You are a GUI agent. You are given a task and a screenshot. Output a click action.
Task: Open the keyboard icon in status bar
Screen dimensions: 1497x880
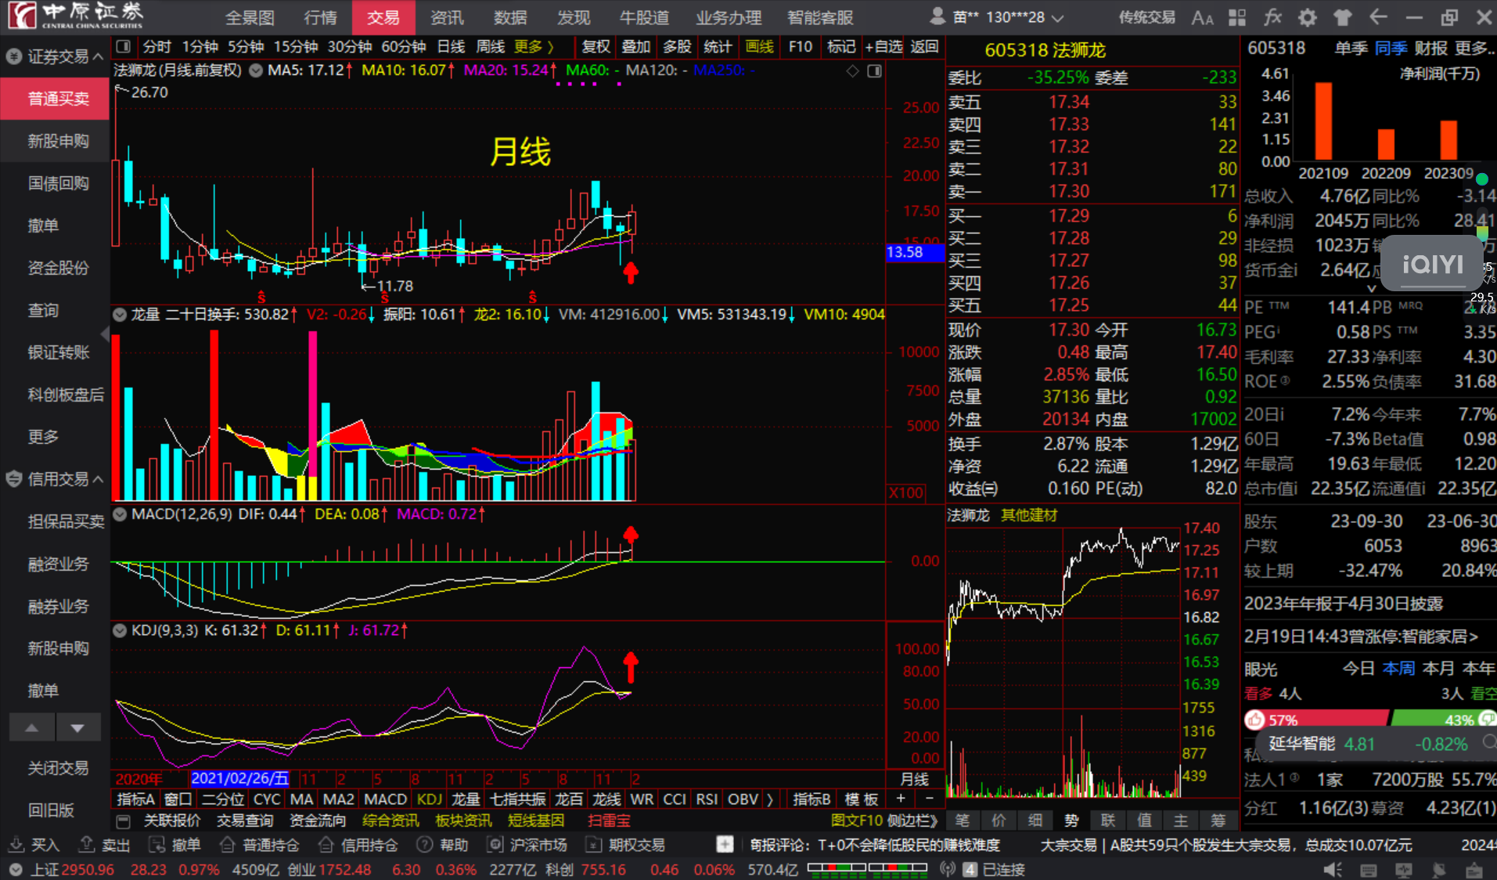(1369, 870)
